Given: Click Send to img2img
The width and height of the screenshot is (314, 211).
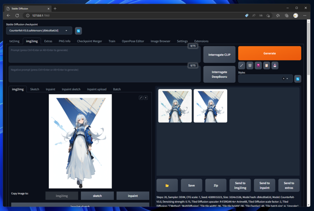Looking at the screenshot, I should click(x=240, y=185).
